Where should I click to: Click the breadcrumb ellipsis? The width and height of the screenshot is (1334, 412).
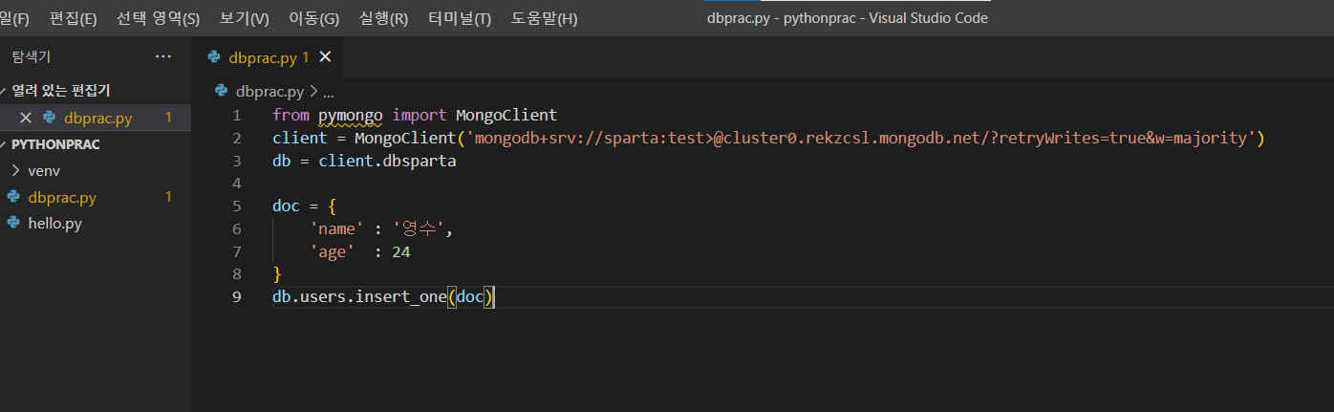[329, 93]
